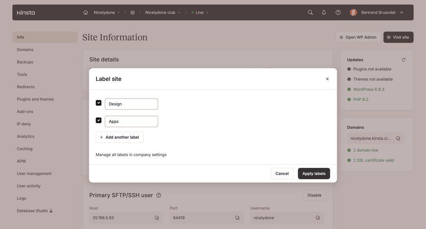Close the Label site dialog
The height and width of the screenshot is (229, 426).
[x=328, y=79]
